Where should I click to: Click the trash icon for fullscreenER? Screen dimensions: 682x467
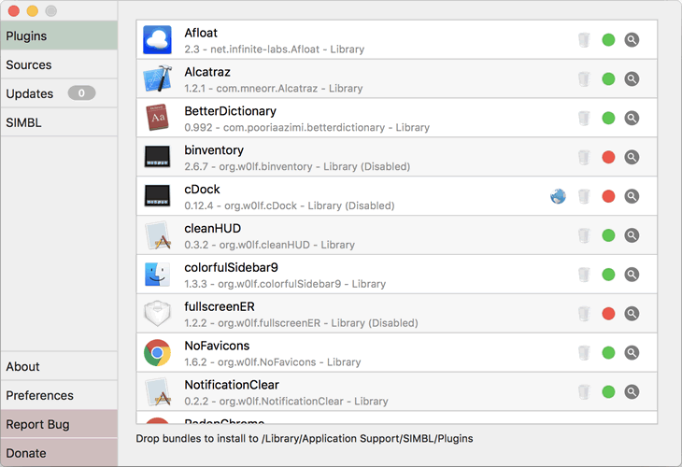[x=584, y=314]
